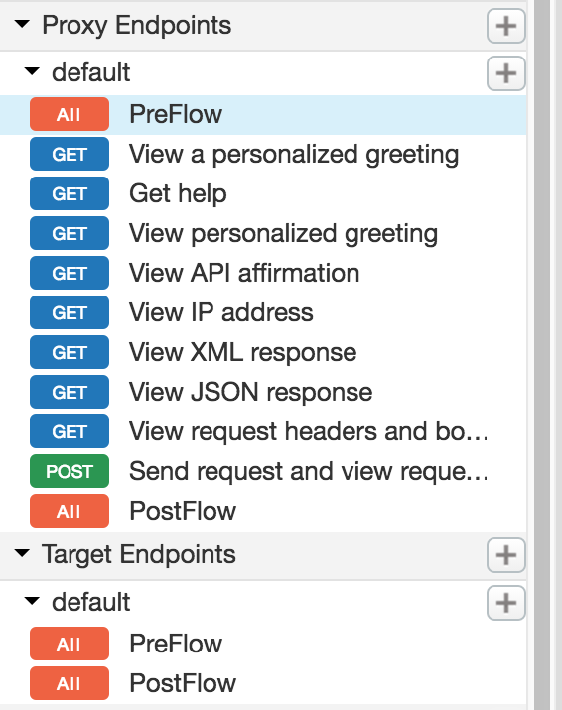Add a new proxy endpoint with plus button
The width and height of the screenshot is (562, 710).
(505, 26)
